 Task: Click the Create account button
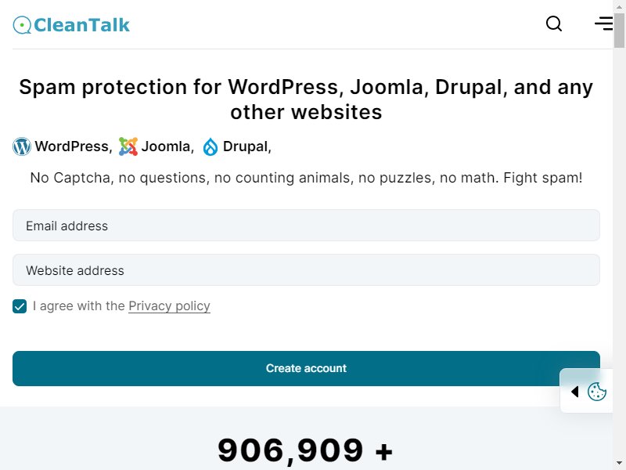tap(306, 368)
